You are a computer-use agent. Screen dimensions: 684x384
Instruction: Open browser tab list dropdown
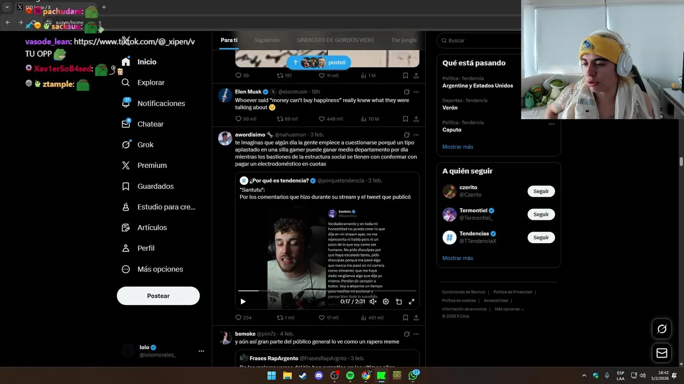pos(7,7)
